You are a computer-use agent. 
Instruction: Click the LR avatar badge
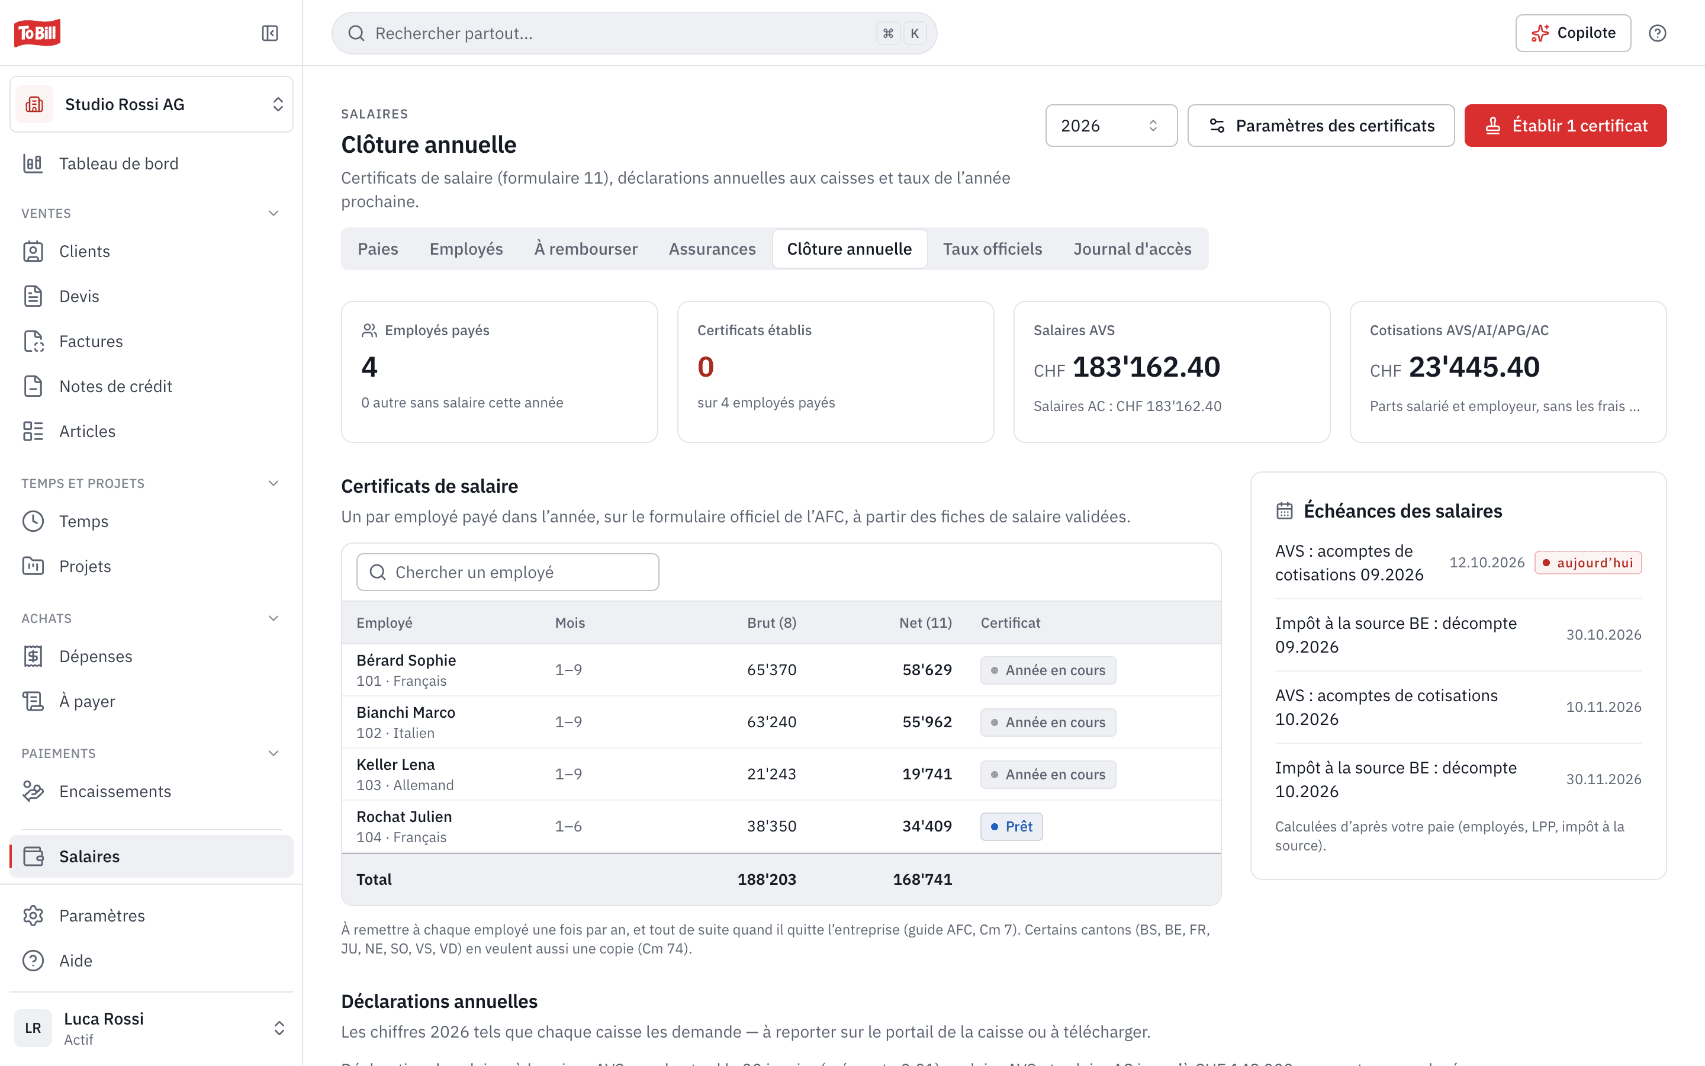click(x=33, y=1028)
